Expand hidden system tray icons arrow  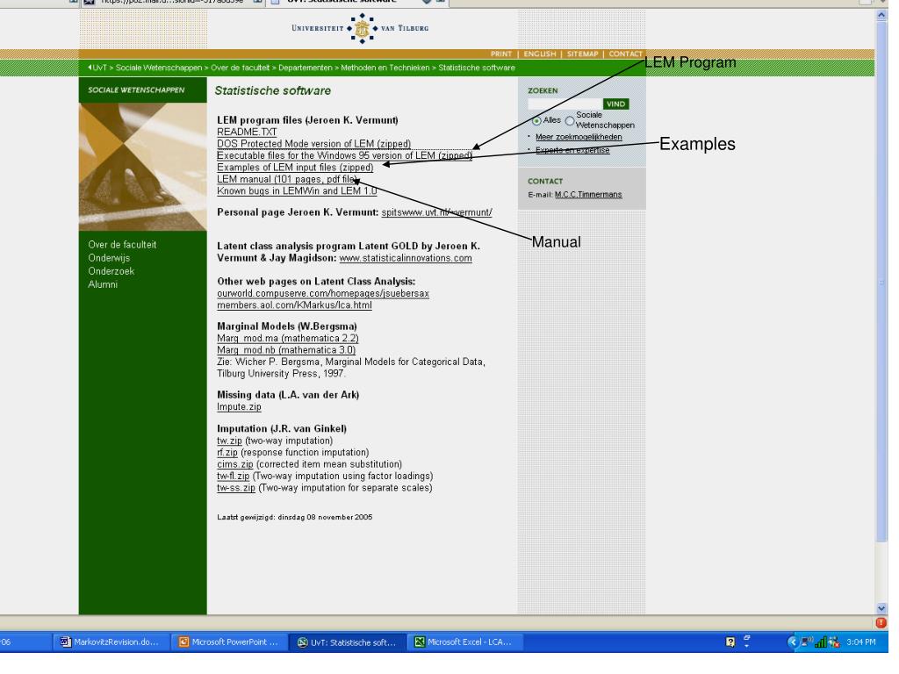point(793,642)
